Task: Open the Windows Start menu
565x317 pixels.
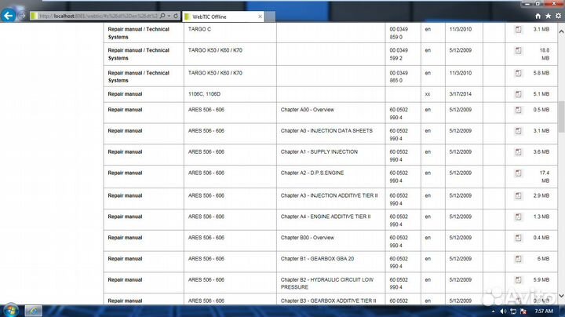Action: 11,310
